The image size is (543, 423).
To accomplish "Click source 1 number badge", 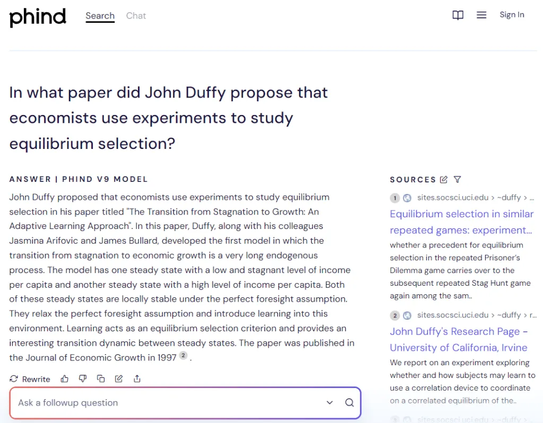I will point(395,198).
